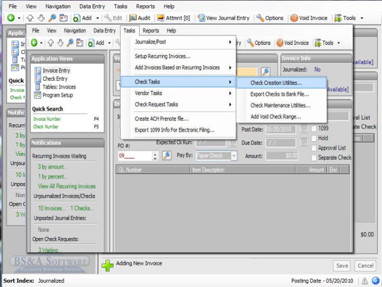This screenshot has width=382, height=287.
Task: Select Create ACH Prenote file
Action: (x=178, y=119)
